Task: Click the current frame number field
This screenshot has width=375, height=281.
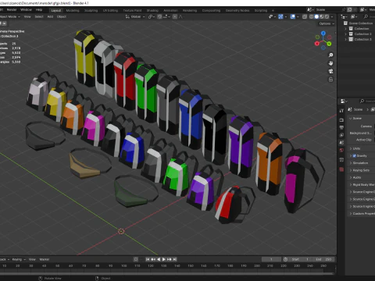Action: pos(271,259)
